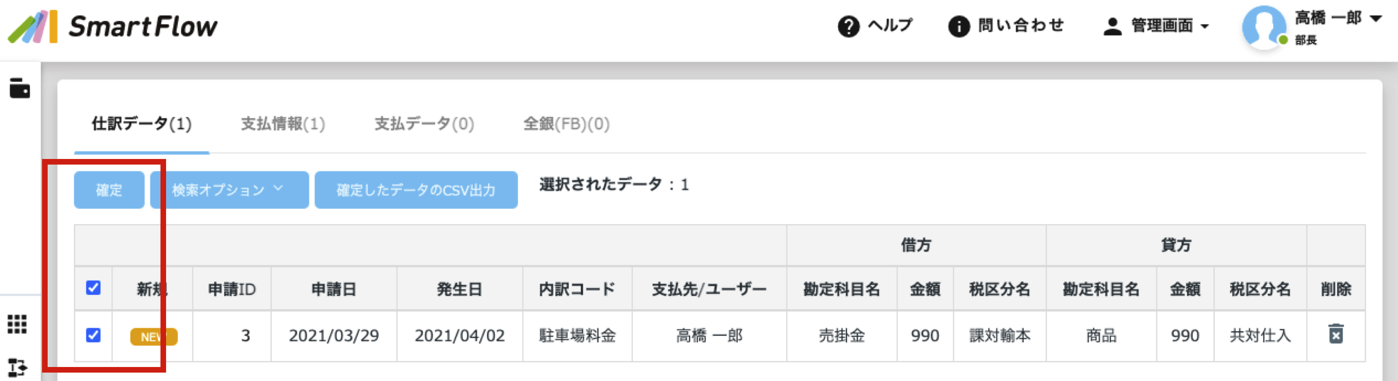1398x381 pixels.
Task: Click 確定したデータのCSV出力 button
Action: point(416,190)
